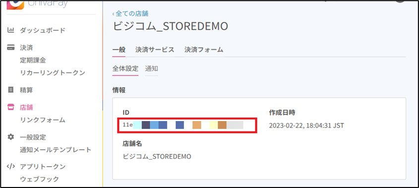This screenshot has height=188, width=419.
Task: Click the dashboard bar chart icon
Action: coord(10,30)
